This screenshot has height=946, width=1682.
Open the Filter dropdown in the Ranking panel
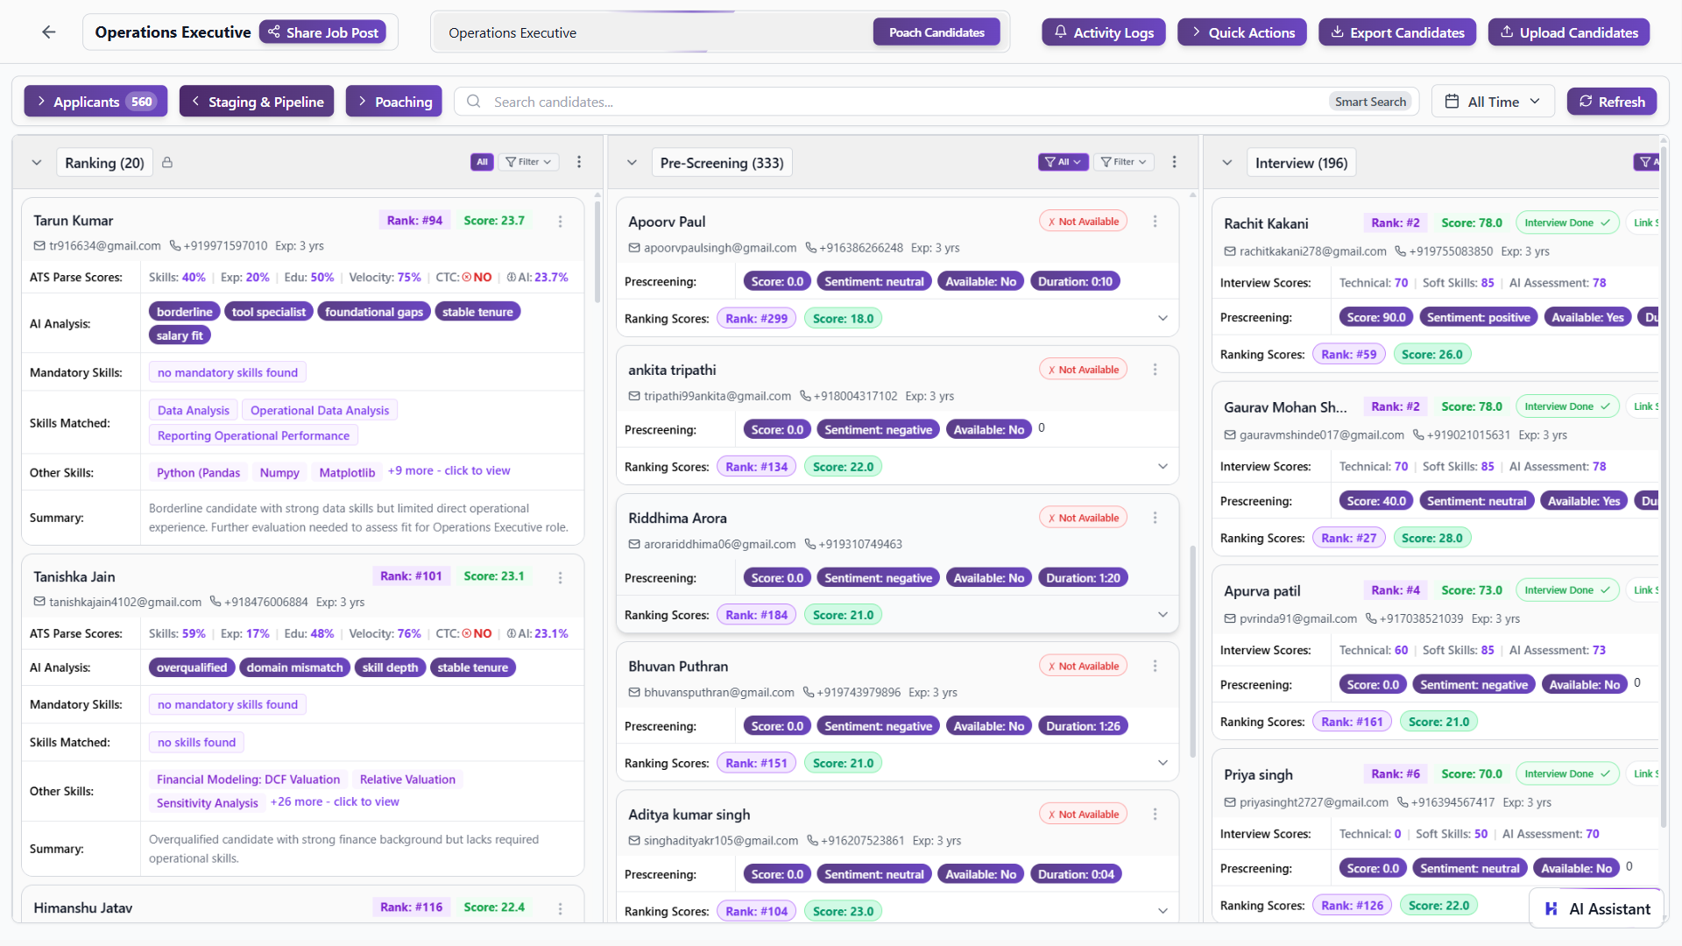tap(529, 162)
